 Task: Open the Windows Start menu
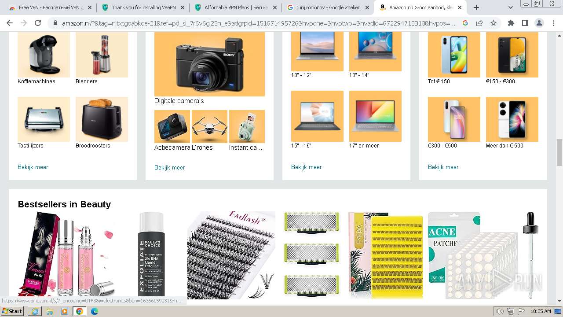click(12, 311)
